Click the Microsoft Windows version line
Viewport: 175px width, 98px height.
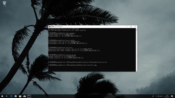click(64, 29)
